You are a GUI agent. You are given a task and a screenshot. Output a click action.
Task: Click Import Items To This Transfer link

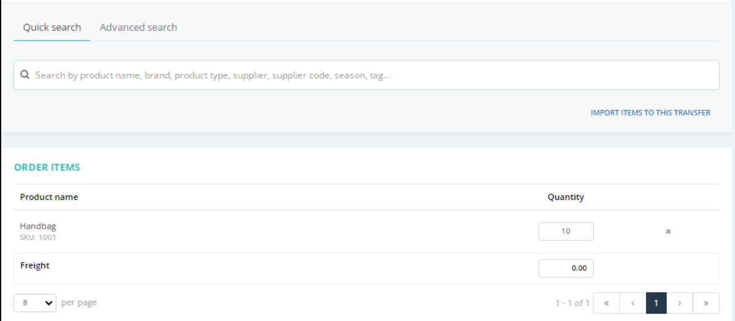[651, 113]
